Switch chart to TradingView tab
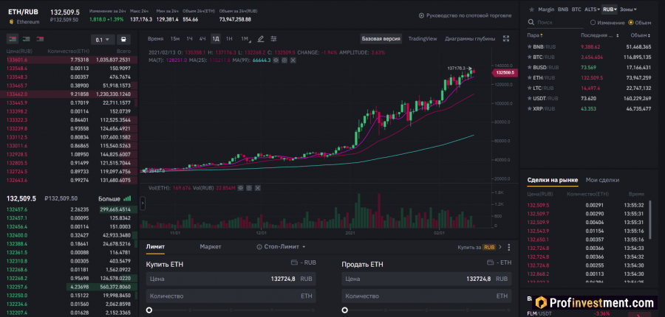 pyautogui.click(x=423, y=39)
